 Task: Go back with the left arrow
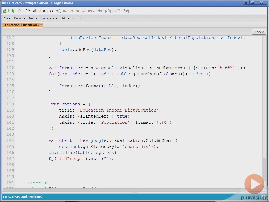pos(74,18)
